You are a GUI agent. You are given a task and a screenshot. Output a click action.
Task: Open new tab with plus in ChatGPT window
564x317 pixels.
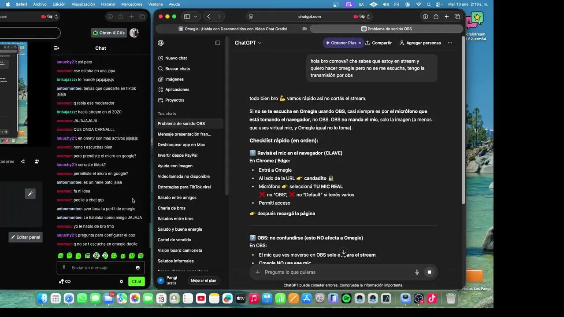coord(446,17)
